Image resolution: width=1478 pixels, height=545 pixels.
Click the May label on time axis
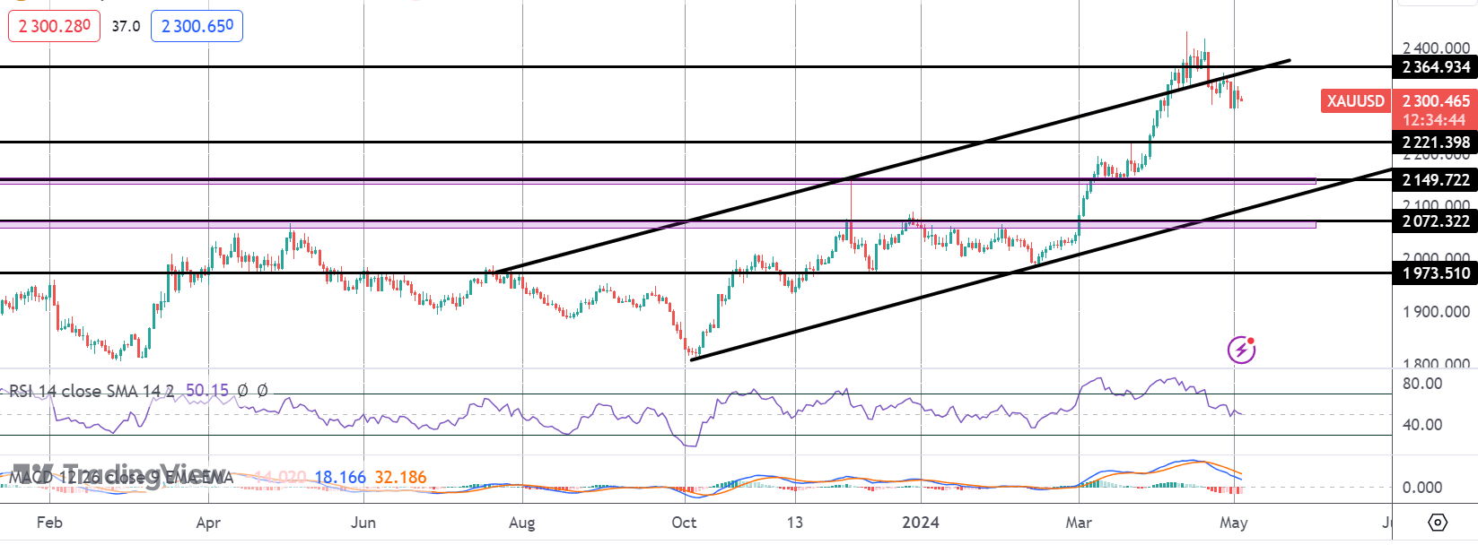pos(1234,523)
